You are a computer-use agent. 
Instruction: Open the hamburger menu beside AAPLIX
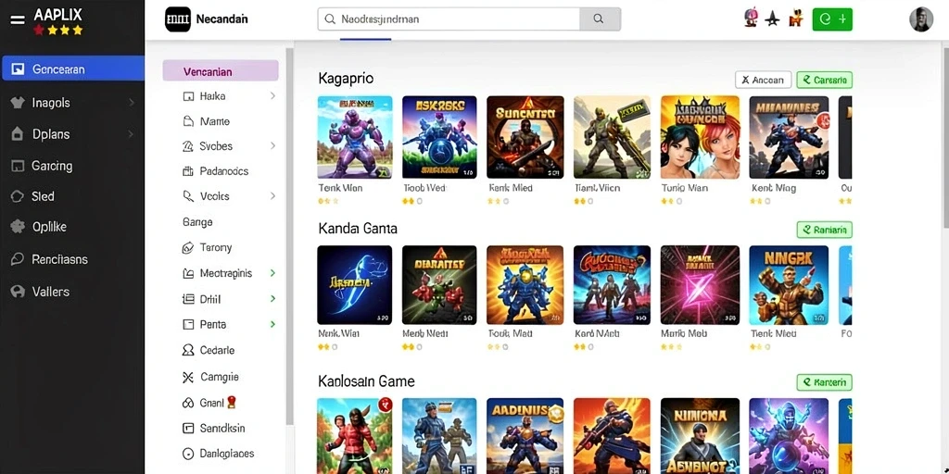[18, 19]
